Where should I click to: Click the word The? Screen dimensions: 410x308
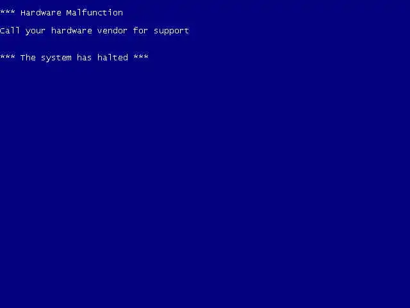click(x=28, y=57)
